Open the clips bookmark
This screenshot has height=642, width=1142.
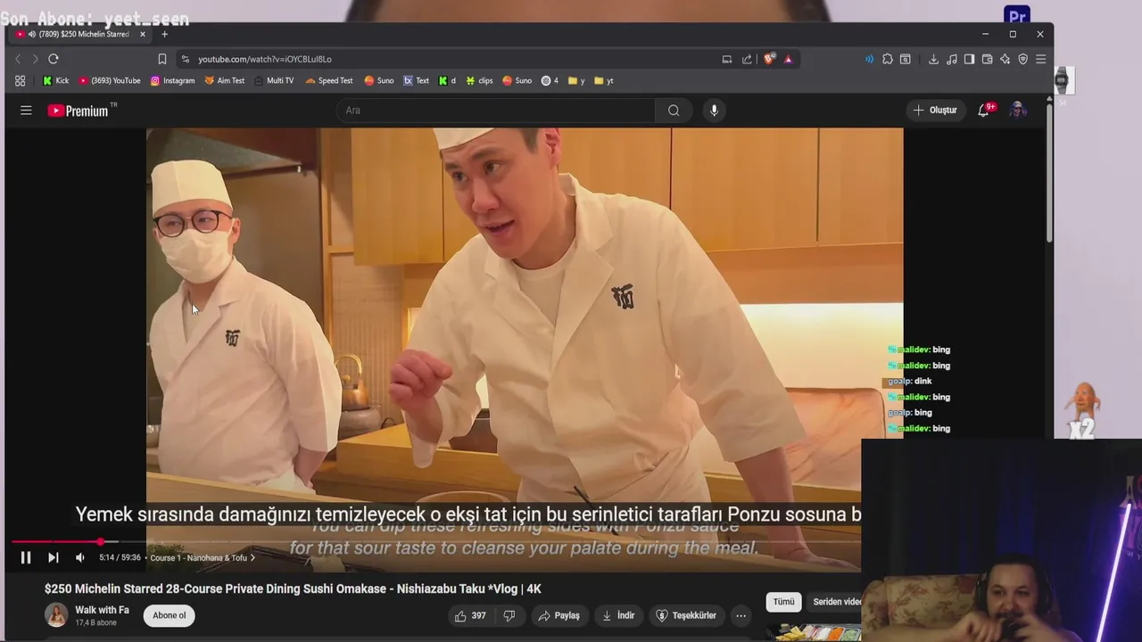[x=479, y=80]
